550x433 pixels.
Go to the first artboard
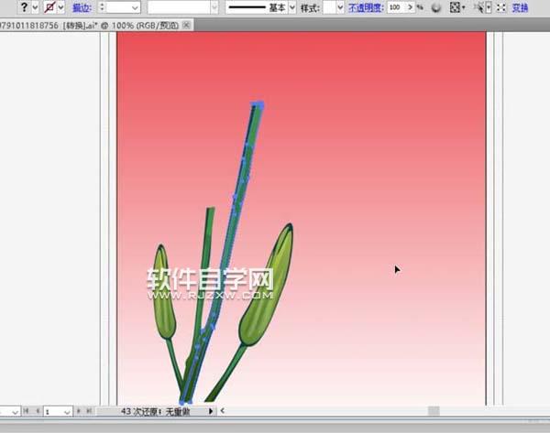(x=26, y=411)
